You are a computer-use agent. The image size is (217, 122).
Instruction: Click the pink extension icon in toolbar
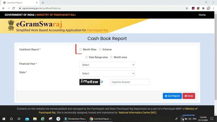pyautogui.click(x=193, y=8)
